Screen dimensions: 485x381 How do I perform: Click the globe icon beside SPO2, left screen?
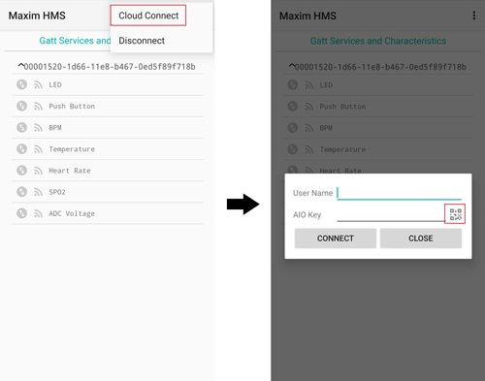pyautogui.click(x=22, y=192)
